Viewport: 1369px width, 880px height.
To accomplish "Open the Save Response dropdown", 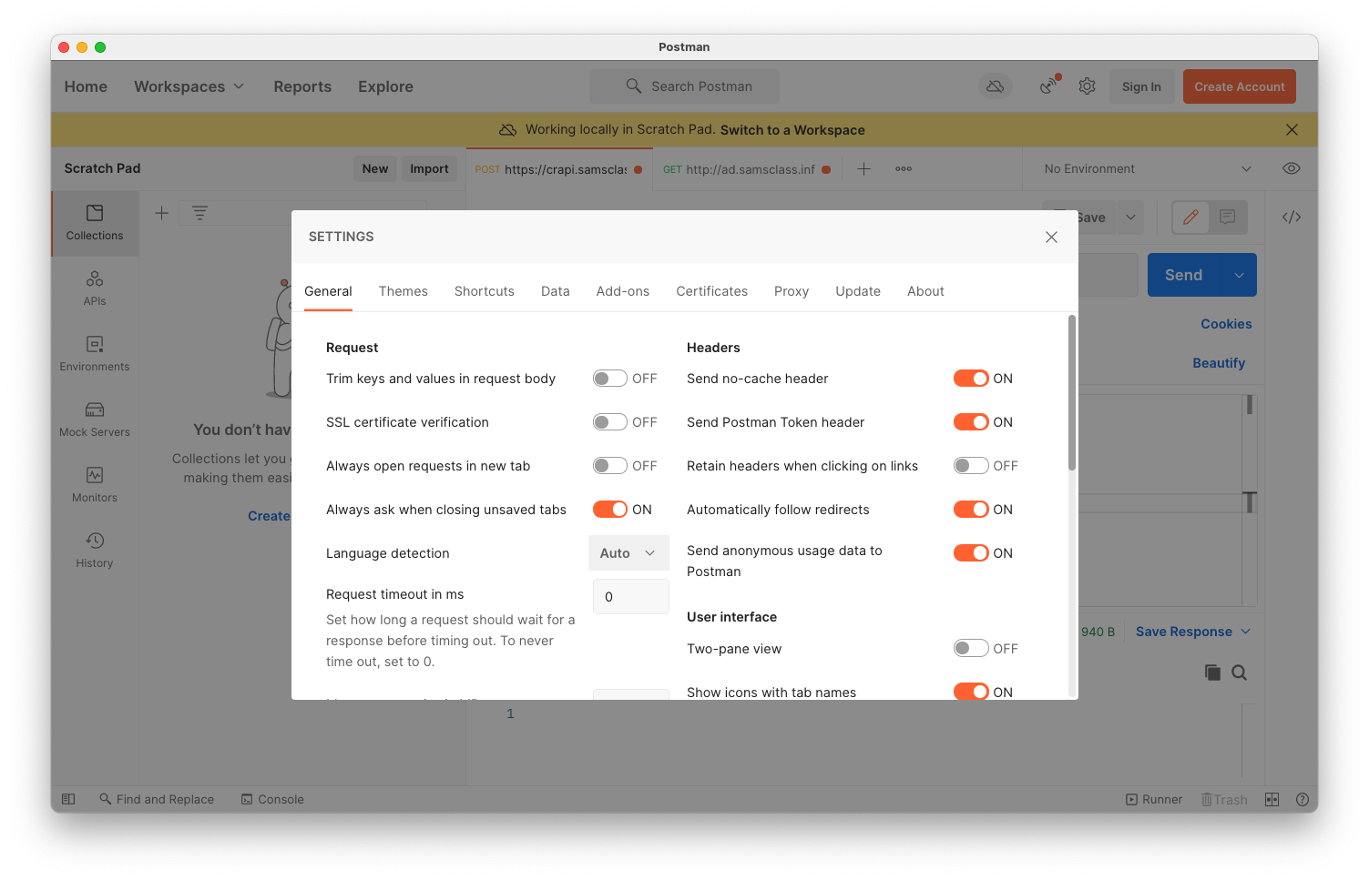I will [1193, 632].
